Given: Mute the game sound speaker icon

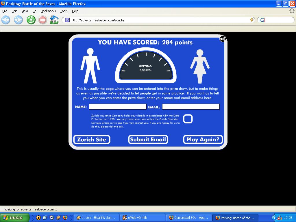Looking at the screenshot, I should (223, 39).
